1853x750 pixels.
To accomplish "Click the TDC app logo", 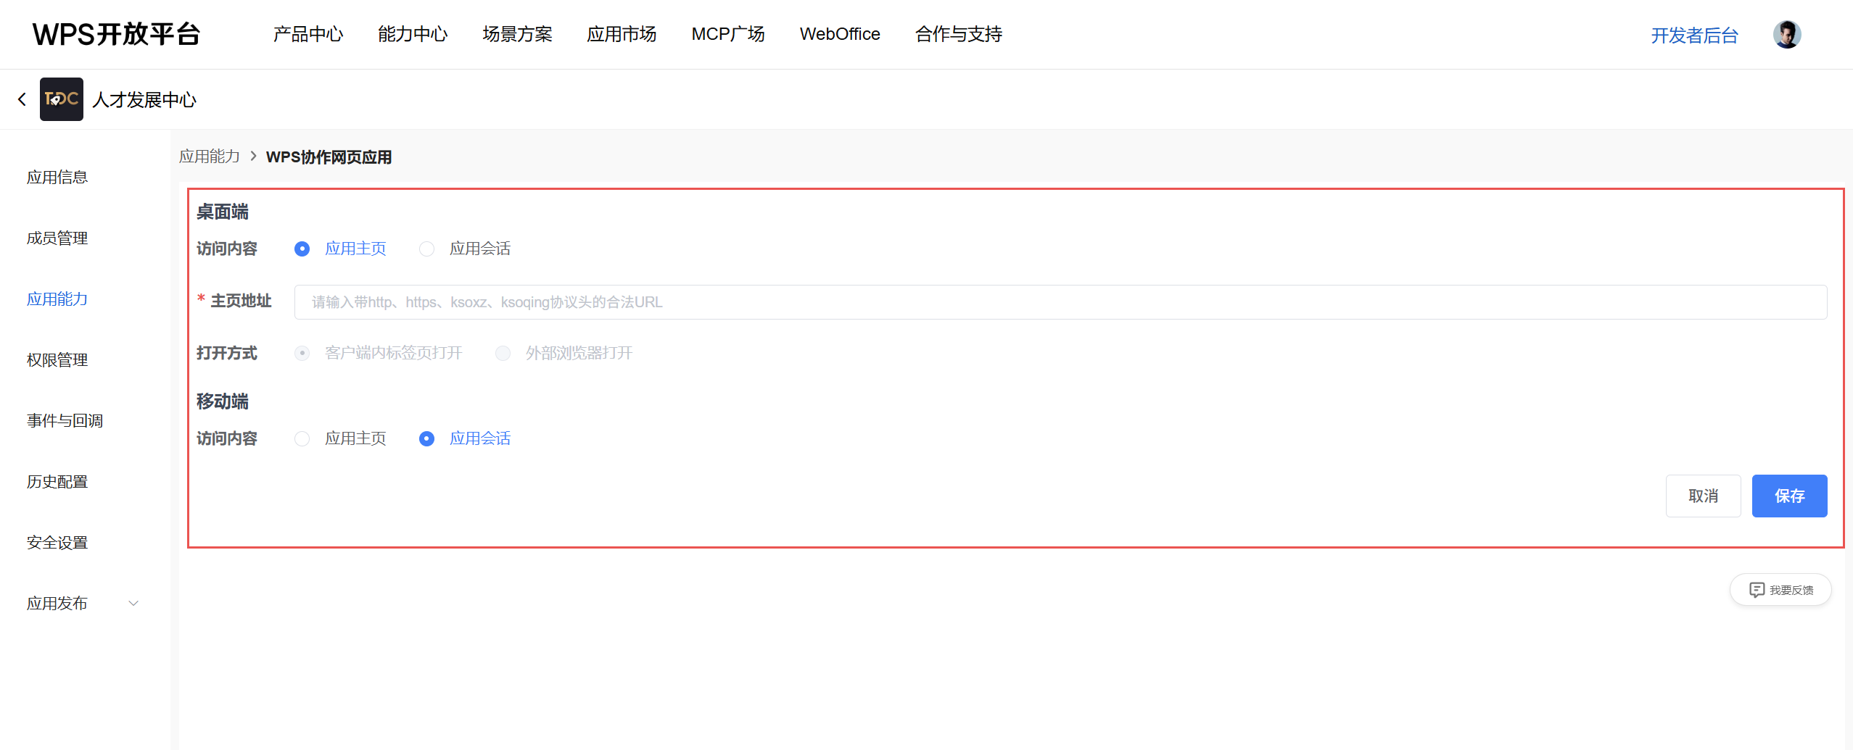I will (61, 99).
